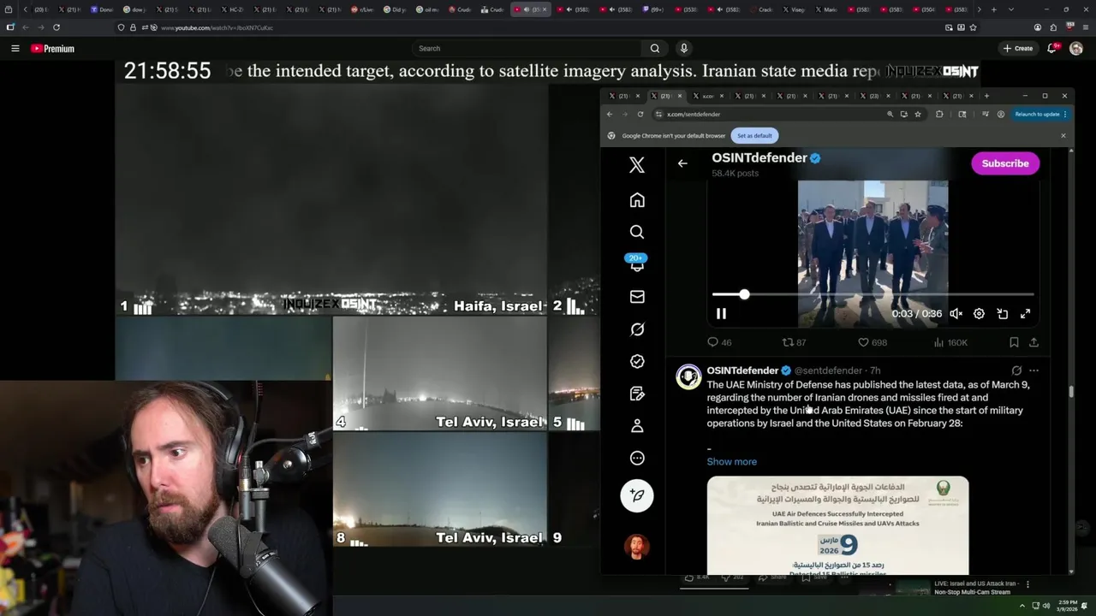Repost the post with 87 reposts
This screenshot has width=1096, height=616.
point(794,342)
